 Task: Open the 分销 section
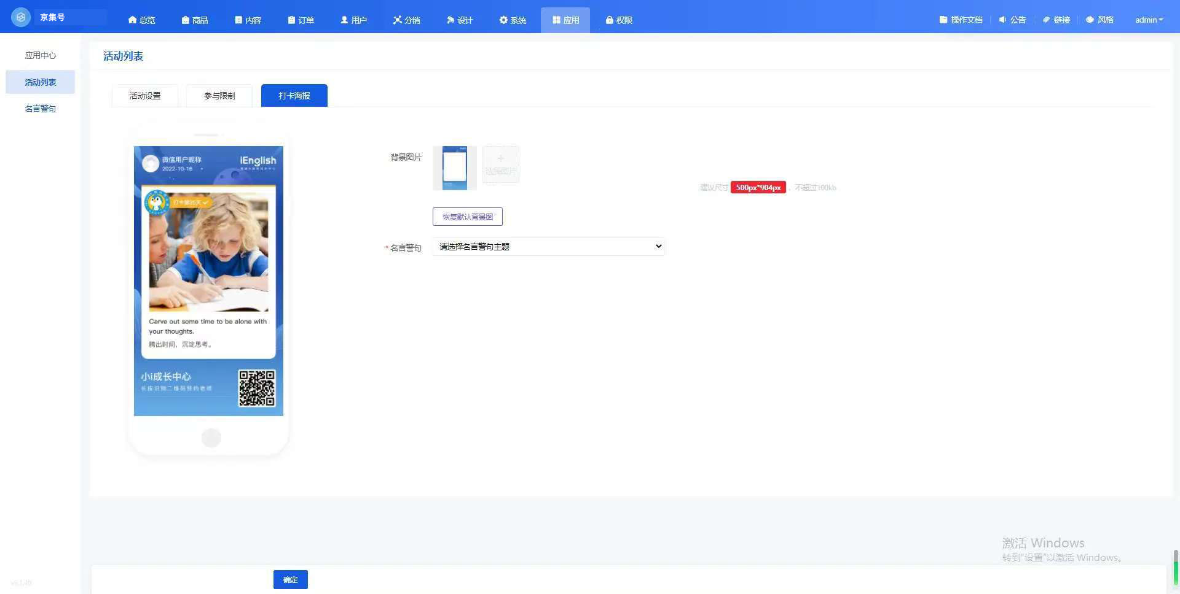click(406, 20)
